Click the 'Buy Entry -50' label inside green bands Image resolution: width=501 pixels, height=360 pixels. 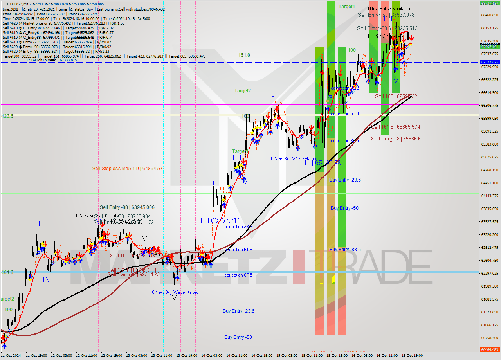(344, 208)
